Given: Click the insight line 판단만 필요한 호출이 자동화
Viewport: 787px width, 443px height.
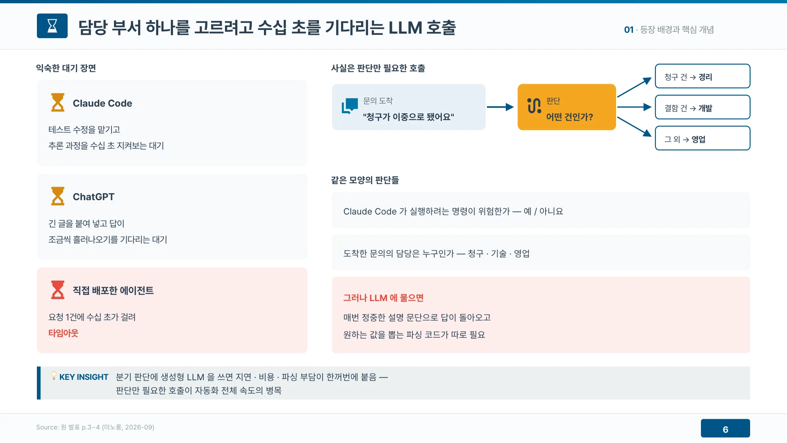Looking at the screenshot, I should [x=198, y=390].
